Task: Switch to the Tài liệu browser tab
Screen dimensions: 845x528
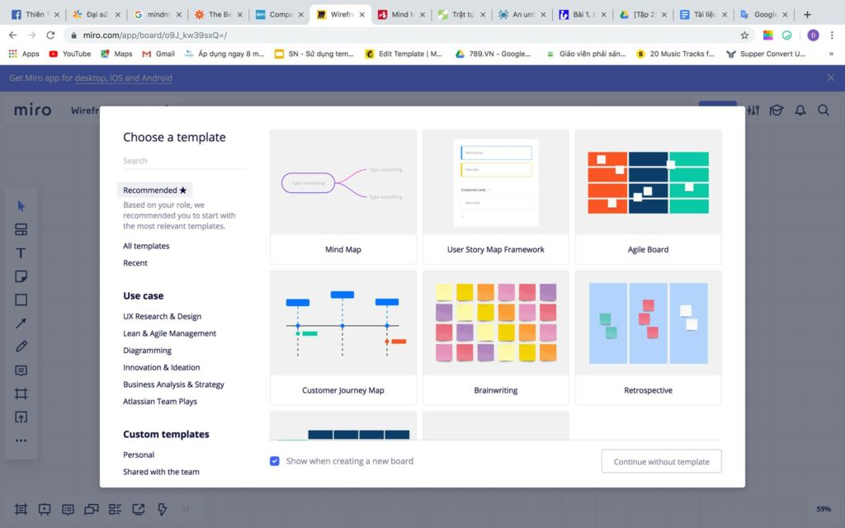Action: click(703, 15)
